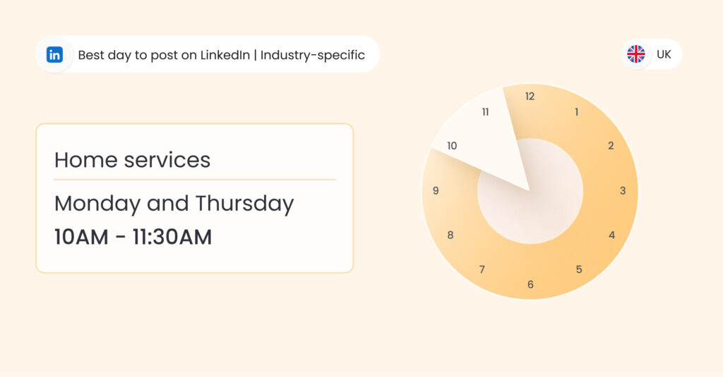Click the number 7 on clock
723x377 pixels.
click(x=482, y=269)
